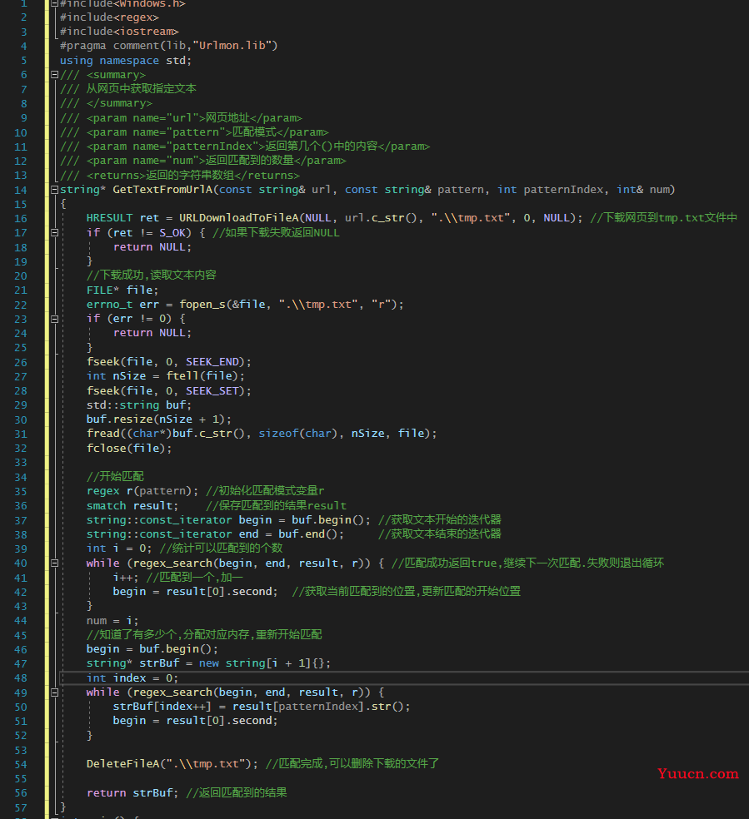Click the 'return strBuf;' statement
749x819 pixels.
(x=132, y=793)
